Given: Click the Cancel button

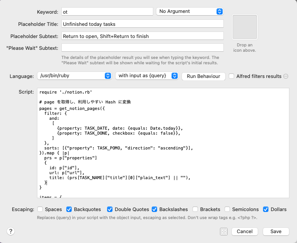Looking at the screenshot, I should [x=244, y=232].
